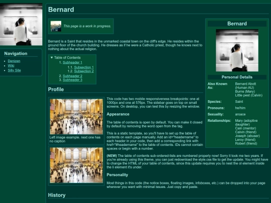The width and height of the screenshot is (271, 203).
Task: Click 'Bernard Abott (Human AU)' alias text
Action: pos(245,86)
